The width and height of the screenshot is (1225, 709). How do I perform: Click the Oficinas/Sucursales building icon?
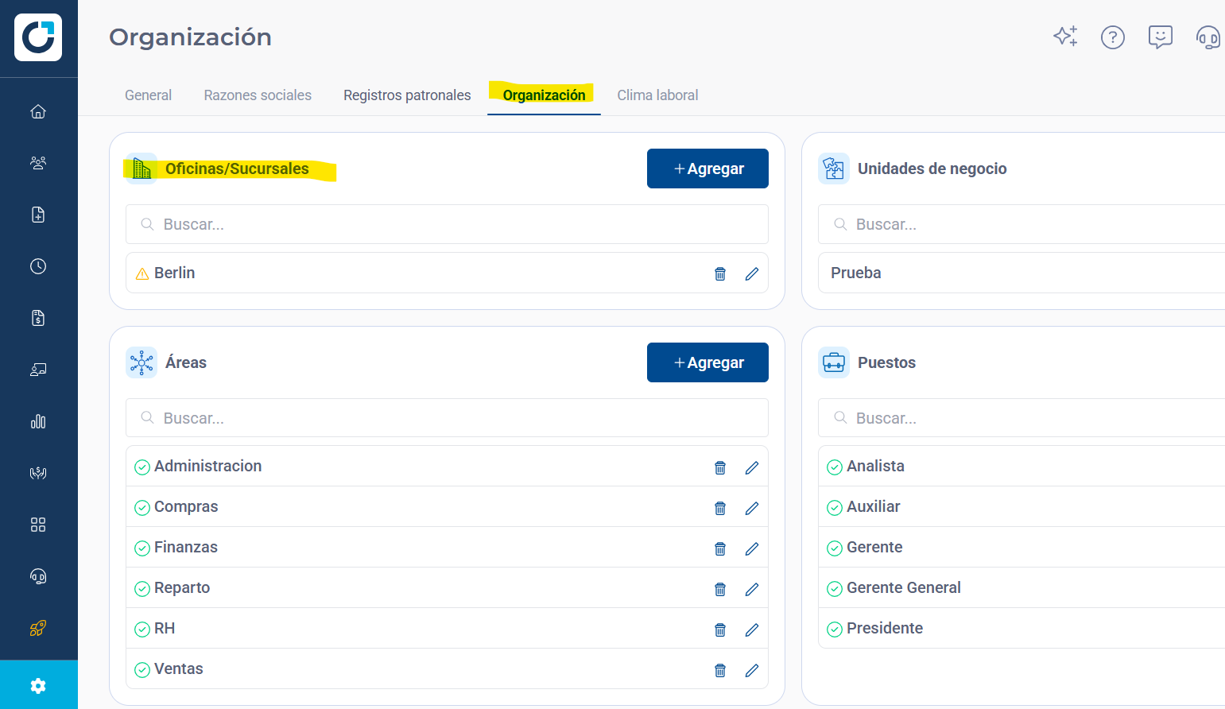coord(141,169)
